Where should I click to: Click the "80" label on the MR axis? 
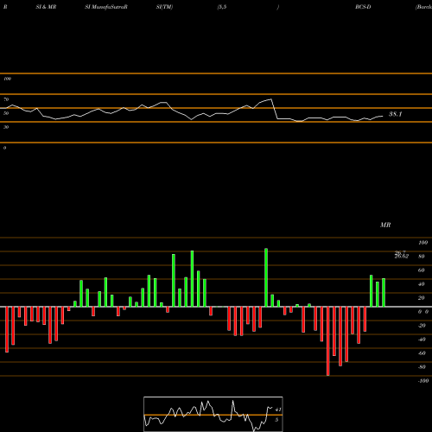coord(422,257)
